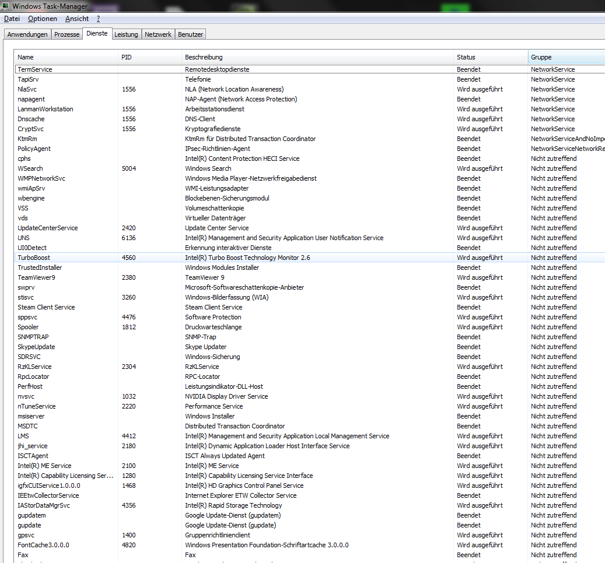Viewport: 605px width, 563px height.
Task: Select the LMS service
Action: [310, 436]
